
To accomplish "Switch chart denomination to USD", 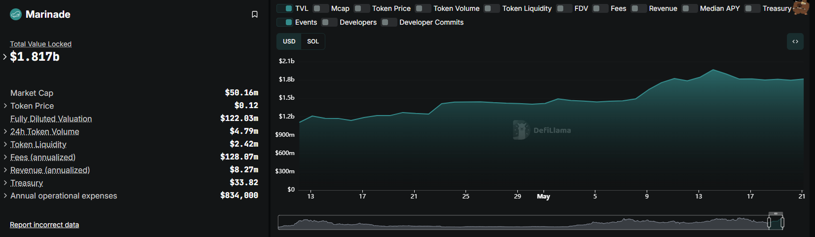I will coord(289,41).
